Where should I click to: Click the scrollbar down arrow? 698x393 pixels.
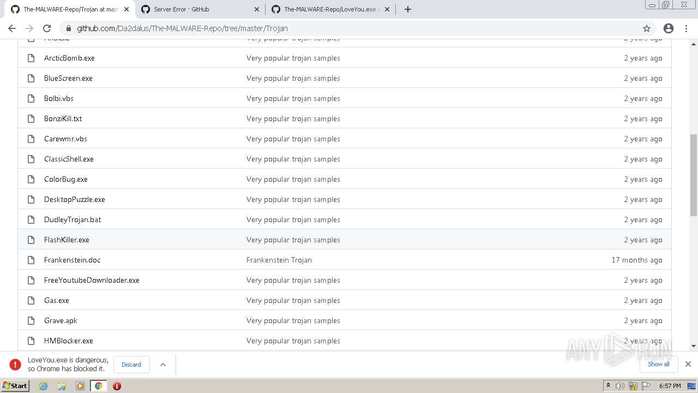[694, 346]
